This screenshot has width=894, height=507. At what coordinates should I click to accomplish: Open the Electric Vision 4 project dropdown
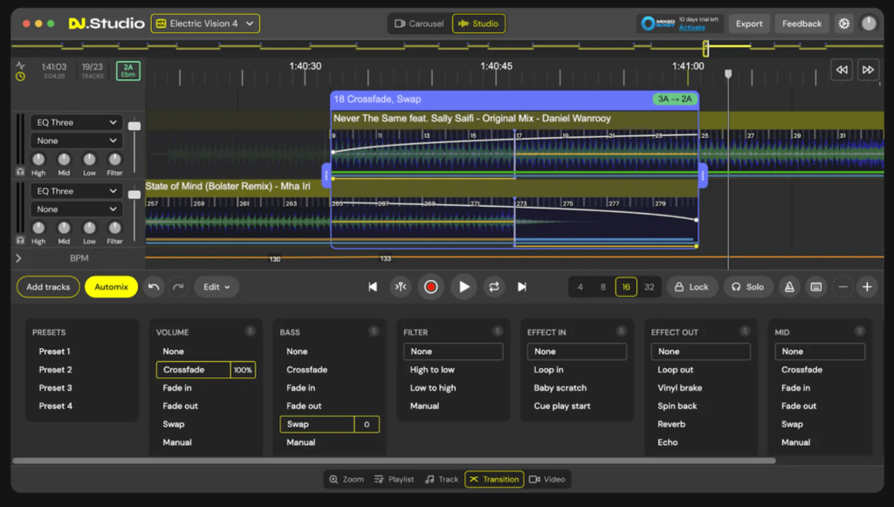click(x=205, y=24)
